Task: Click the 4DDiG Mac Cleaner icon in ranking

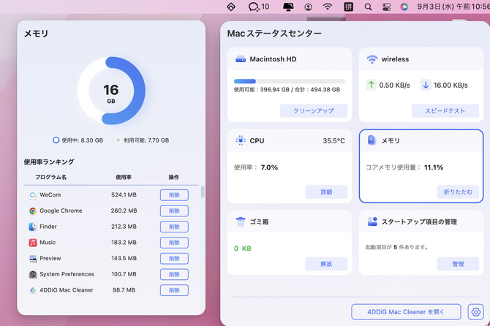Action: coord(32,290)
